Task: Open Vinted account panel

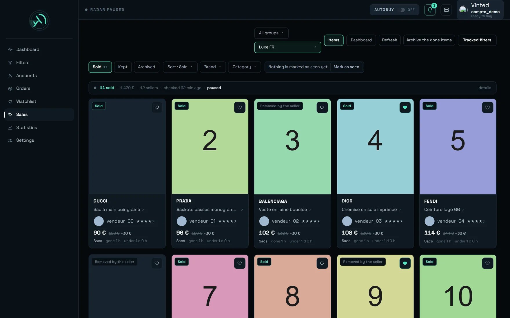Action: point(480,10)
